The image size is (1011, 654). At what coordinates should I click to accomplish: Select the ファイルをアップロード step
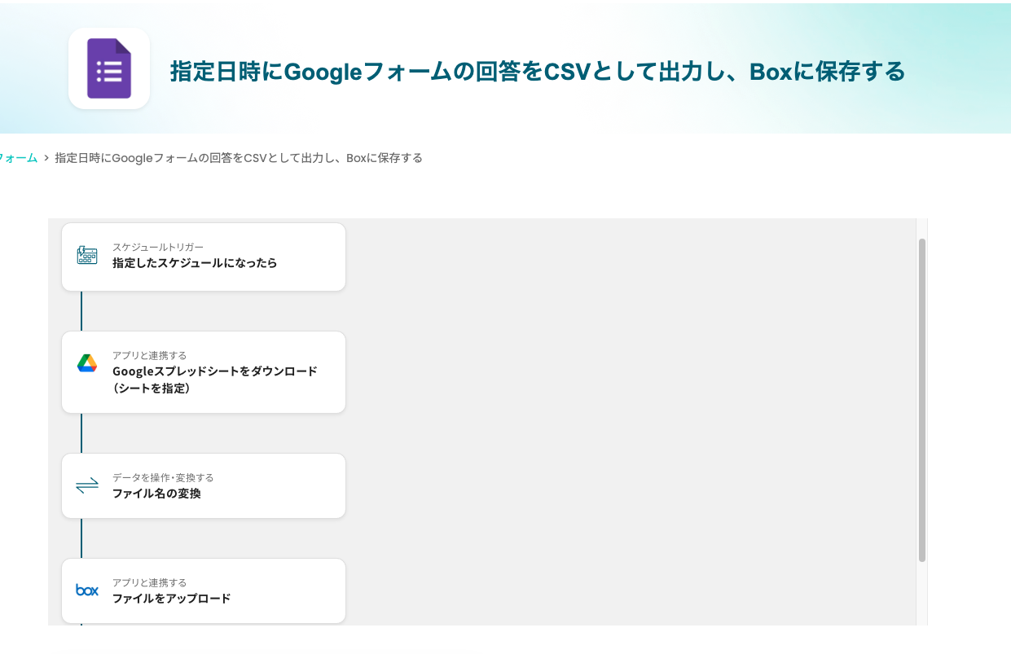[172, 599]
